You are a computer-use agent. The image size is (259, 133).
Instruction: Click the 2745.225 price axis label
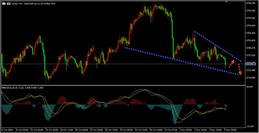[251, 48]
